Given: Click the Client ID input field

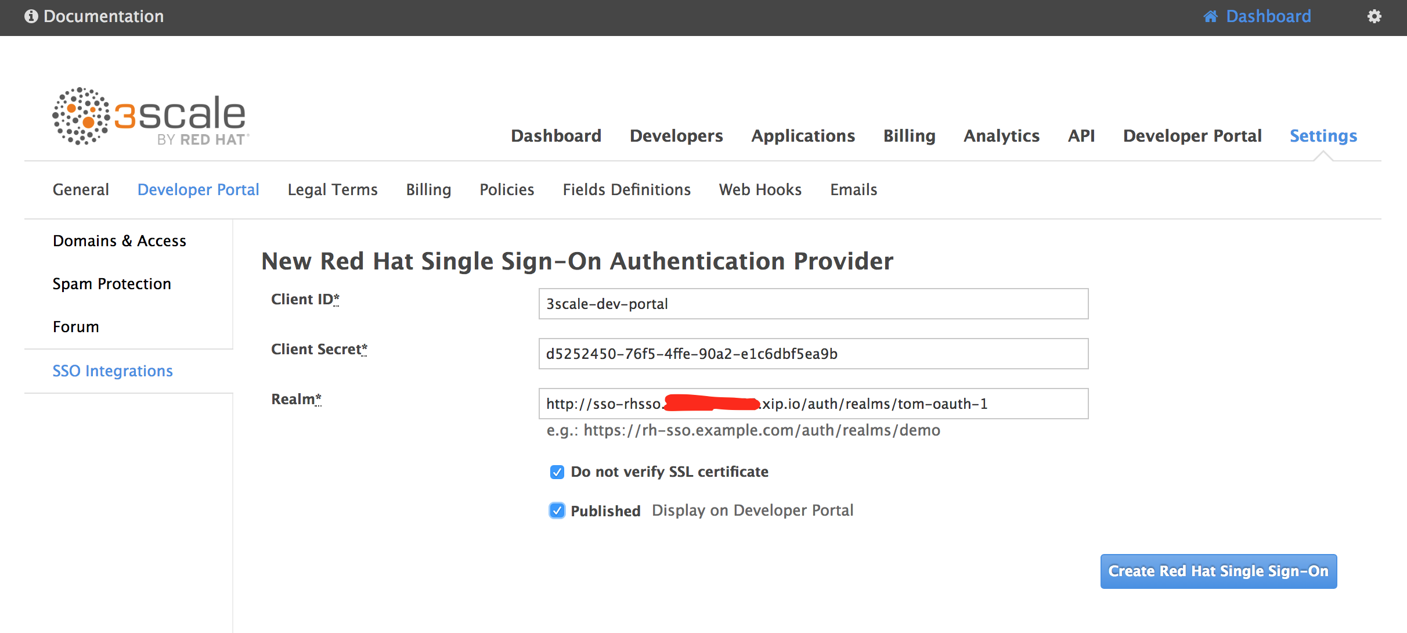Looking at the screenshot, I should tap(813, 304).
